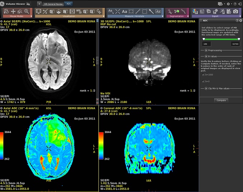Collapse the B-Values section
The width and height of the screenshot is (243, 192).
206,56
